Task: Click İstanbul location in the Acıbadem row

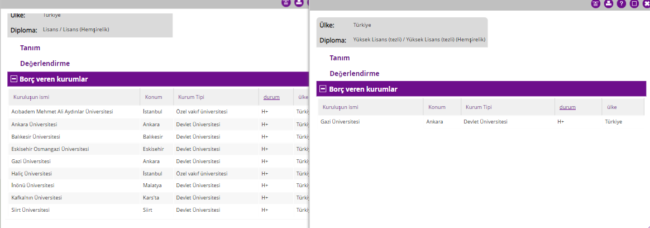Action: click(152, 112)
